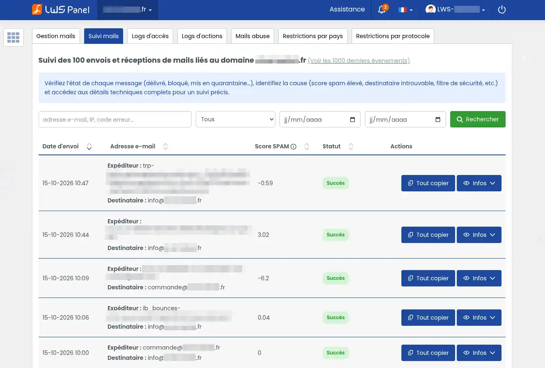Open the calendar picker of first date field
This screenshot has width=545, height=368.
(353, 120)
